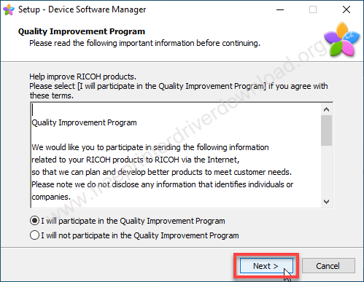Choose I will not participate in the Quality Improvement Program
This screenshot has height=282, width=364.
[134, 235]
